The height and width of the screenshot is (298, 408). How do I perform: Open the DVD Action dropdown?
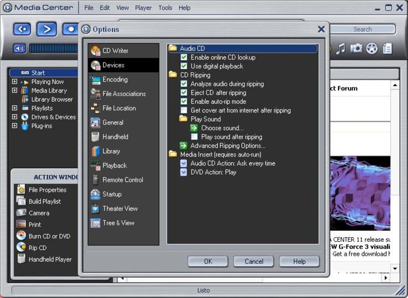click(184, 172)
